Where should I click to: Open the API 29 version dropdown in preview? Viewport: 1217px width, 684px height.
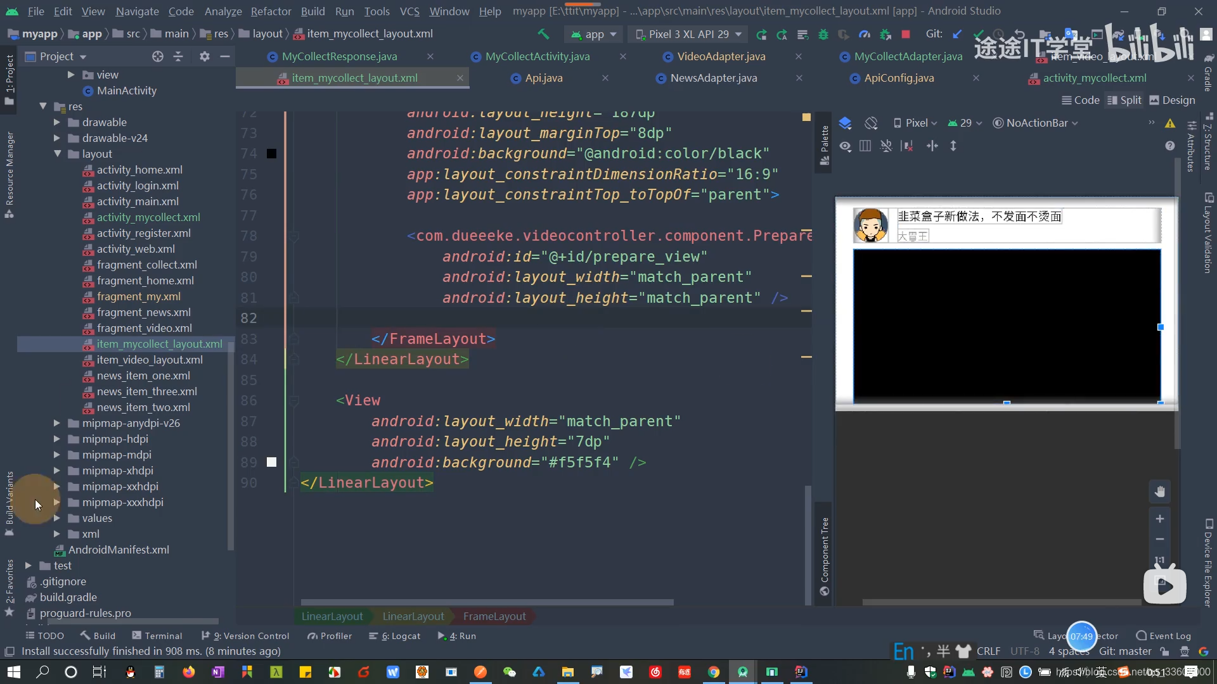(965, 123)
